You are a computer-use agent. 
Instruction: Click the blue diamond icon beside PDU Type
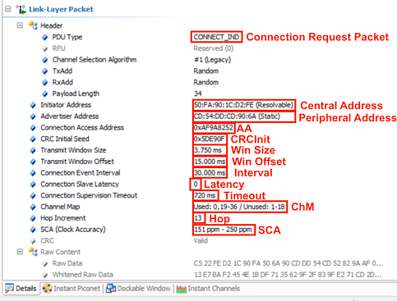[44, 37]
